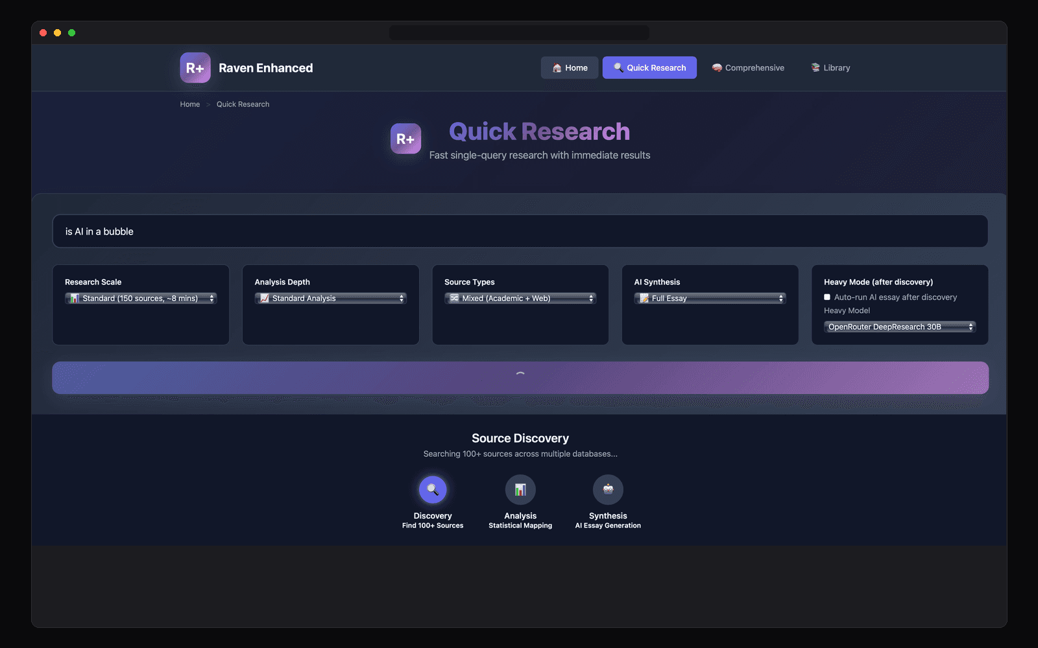Viewport: 1038px width, 648px height.
Task: Open the Research Scale dropdown
Action: (141, 298)
